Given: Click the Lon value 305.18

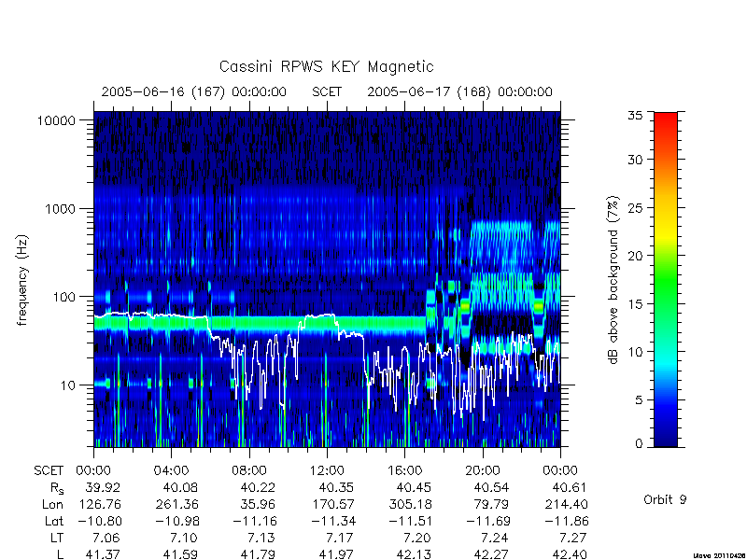Looking at the screenshot, I should (410, 504).
